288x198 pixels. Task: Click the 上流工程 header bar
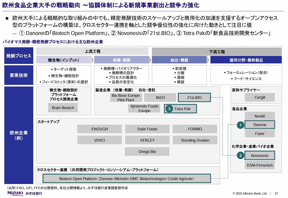[92, 51]
